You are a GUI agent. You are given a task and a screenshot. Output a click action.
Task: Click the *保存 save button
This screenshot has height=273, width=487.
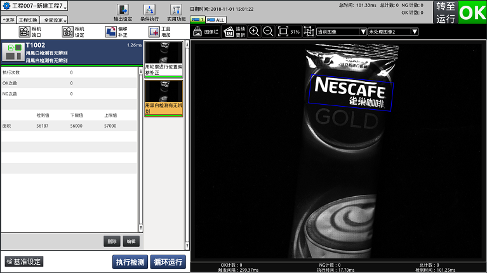point(8,20)
